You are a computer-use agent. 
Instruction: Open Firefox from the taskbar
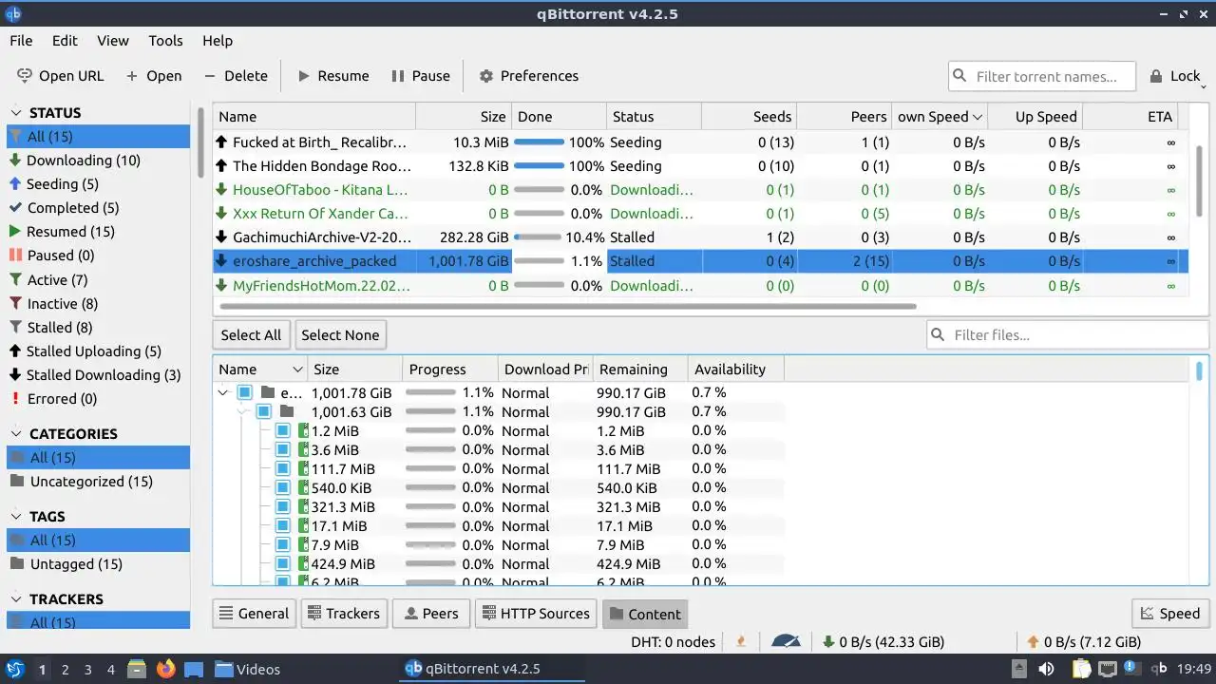coord(165,669)
